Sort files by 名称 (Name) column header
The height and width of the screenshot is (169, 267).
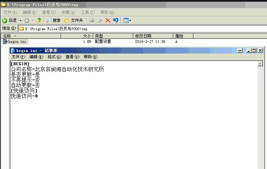pyautogui.click(x=30, y=36)
